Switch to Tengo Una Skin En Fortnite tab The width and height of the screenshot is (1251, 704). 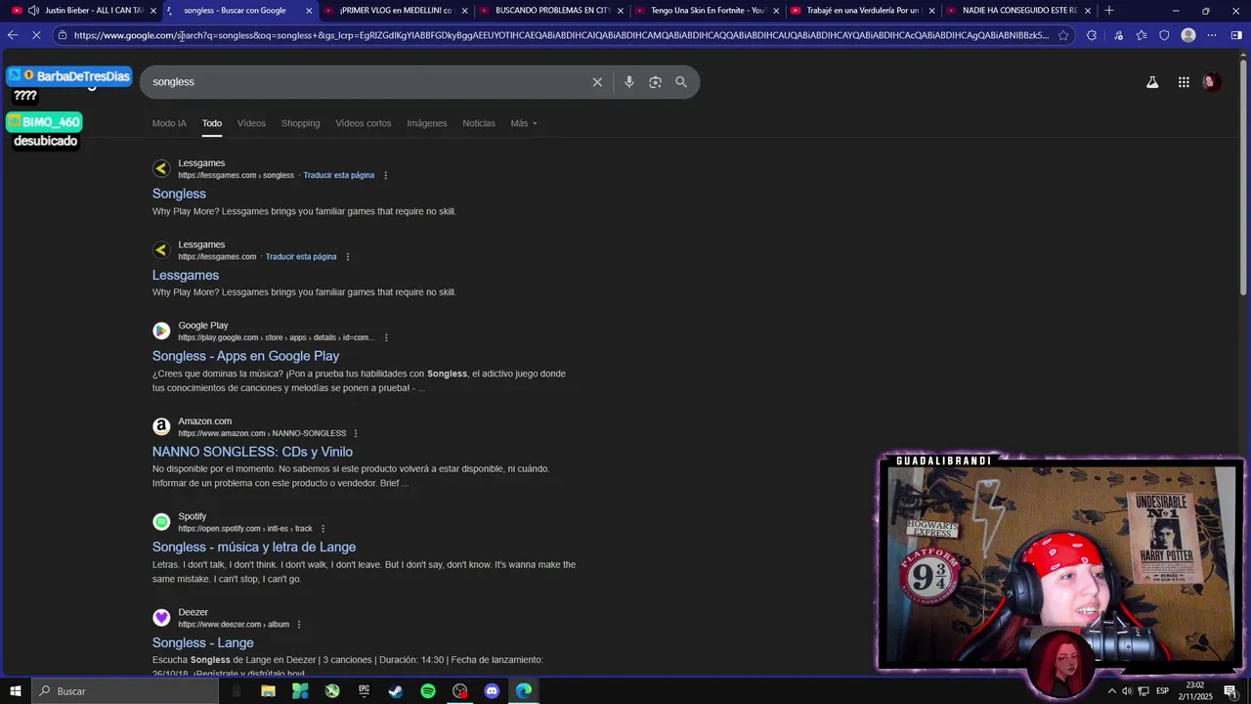[x=708, y=11]
